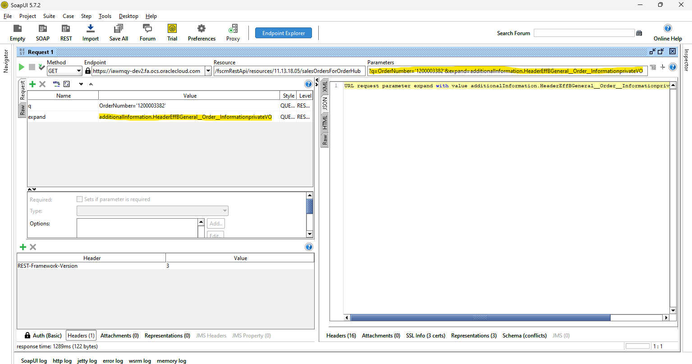This screenshot has height=364, width=692.
Task: Click the Endpoint Explorer button
Action: (284, 33)
